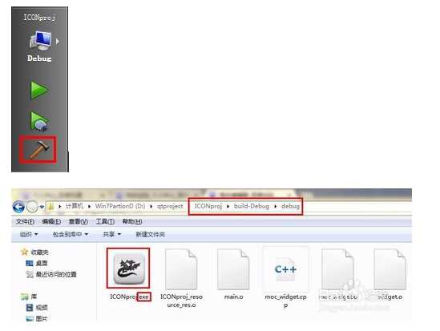
Task: Click 计算机 in the address breadcrumb
Action: point(75,206)
